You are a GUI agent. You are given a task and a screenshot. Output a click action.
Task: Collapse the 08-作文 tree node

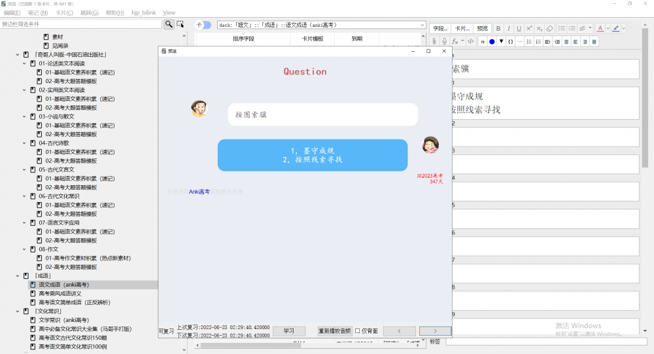(24, 249)
